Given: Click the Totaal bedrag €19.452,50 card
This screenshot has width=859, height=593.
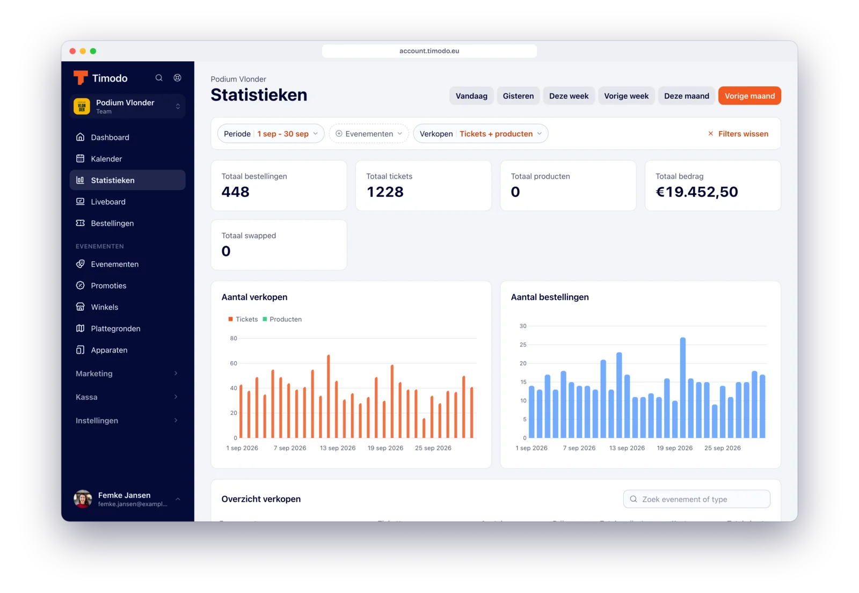Looking at the screenshot, I should click(x=712, y=186).
